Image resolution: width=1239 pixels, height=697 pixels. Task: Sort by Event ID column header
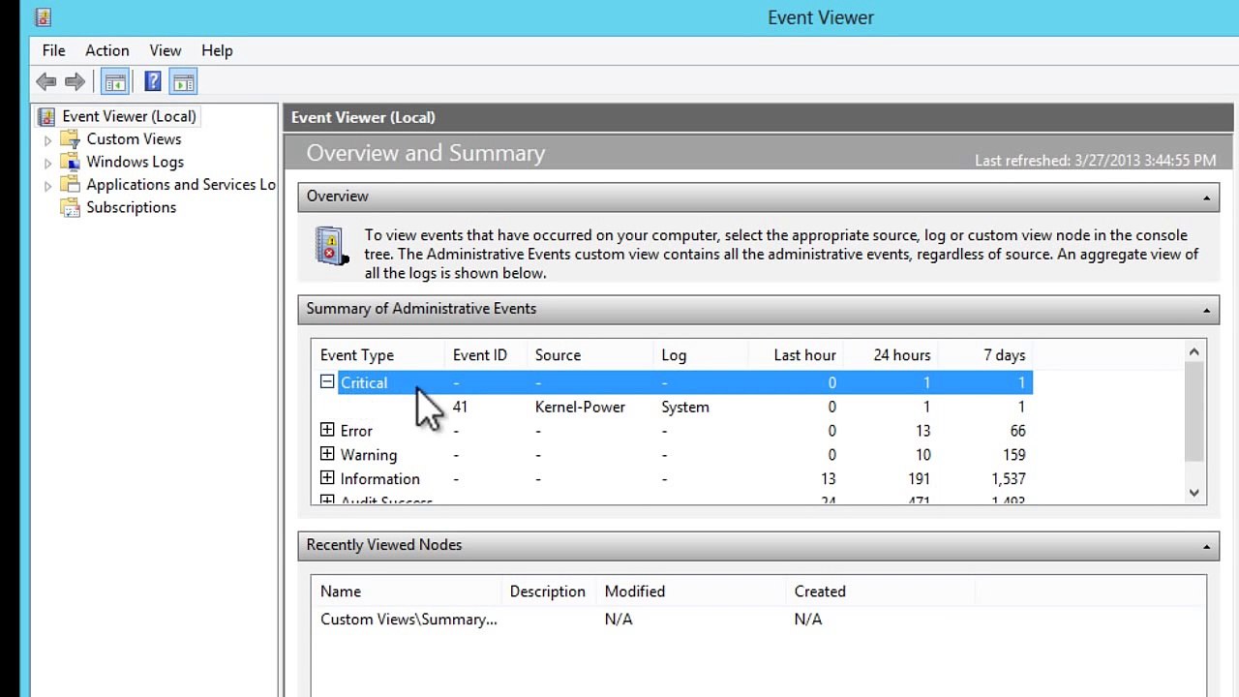(x=486, y=355)
